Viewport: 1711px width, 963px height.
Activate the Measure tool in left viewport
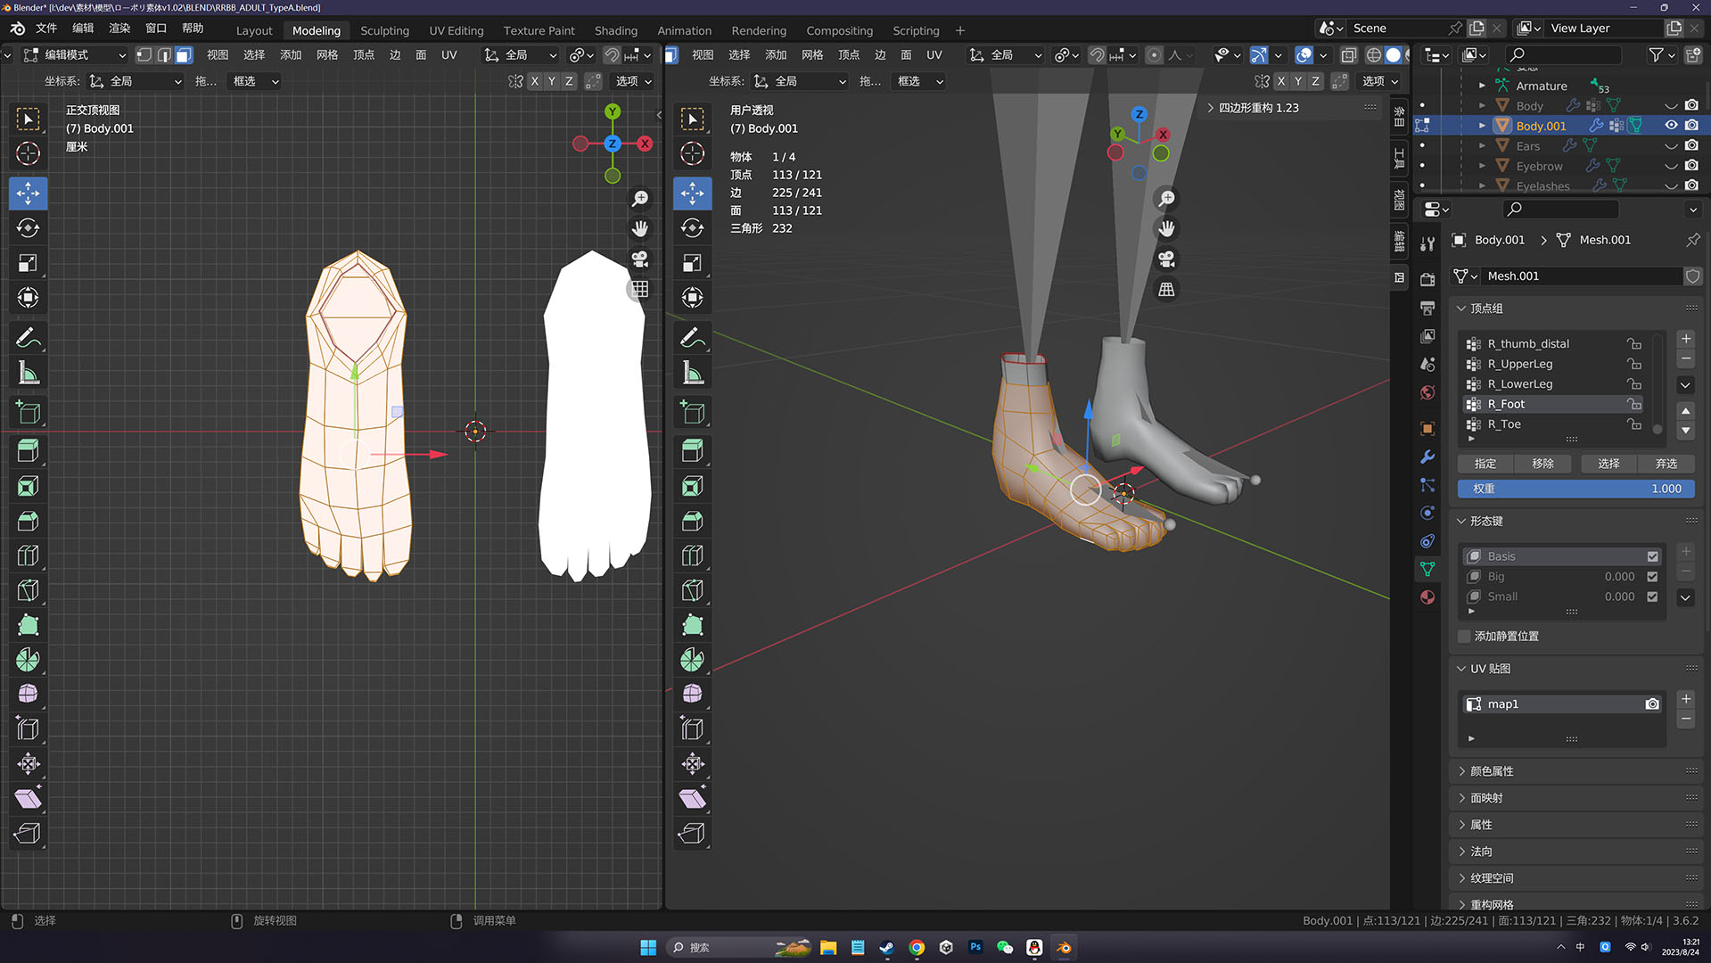(28, 374)
